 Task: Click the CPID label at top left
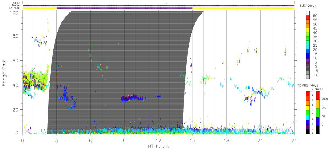16,3
